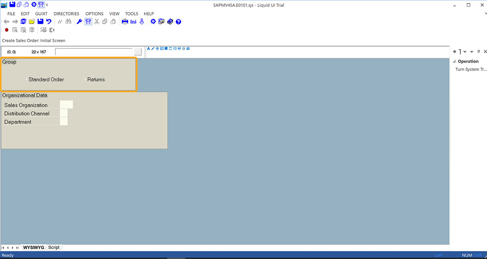
Task: Select the text label 'A' element tool
Action: 149,49
